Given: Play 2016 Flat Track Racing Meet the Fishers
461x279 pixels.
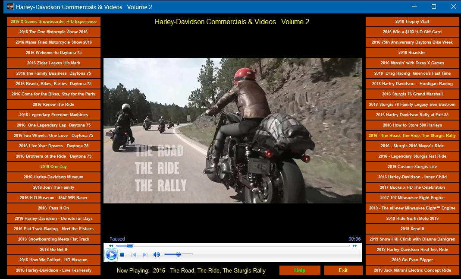Looking at the screenshot, I should (53, 228).
